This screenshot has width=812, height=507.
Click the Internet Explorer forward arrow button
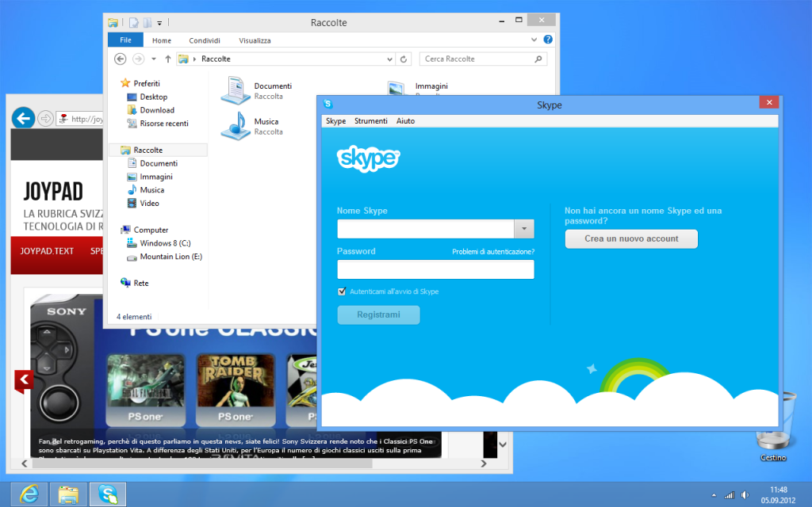[x=45, y=119]
